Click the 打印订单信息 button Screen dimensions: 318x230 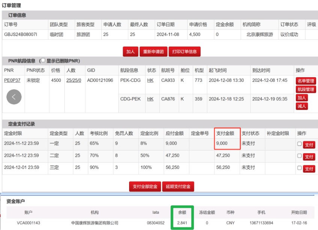(x=184, y=52)
